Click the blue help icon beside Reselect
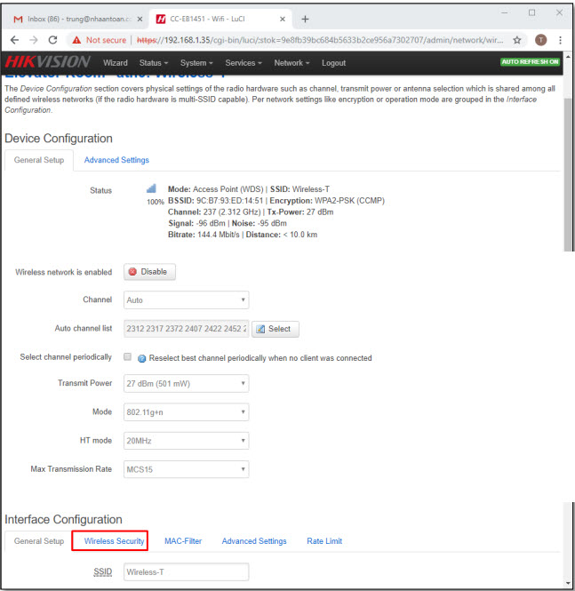Screen dimensions: 575x591 coord(141,358)
